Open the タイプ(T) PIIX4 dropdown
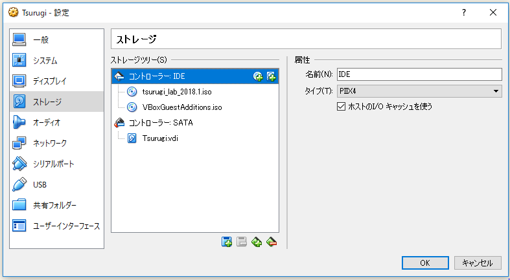The height and width of the screenshot is (280, 510). click(x=419, y=91)
